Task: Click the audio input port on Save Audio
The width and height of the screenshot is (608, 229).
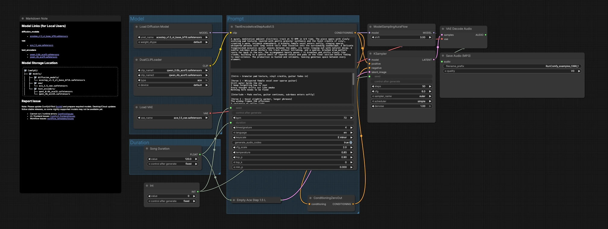Action: pyautogui.click(x=442, y=62)
